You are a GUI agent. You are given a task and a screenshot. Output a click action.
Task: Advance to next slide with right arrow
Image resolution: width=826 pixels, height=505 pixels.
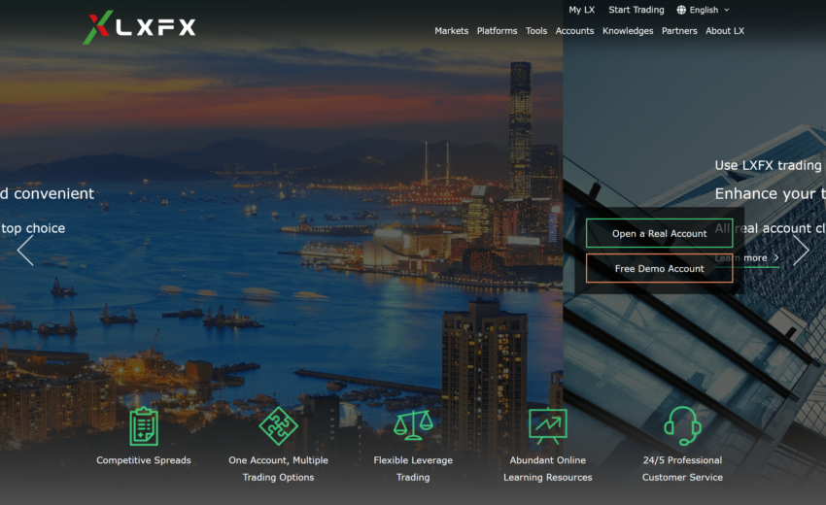pyautogui.click(x=801, y=251)
